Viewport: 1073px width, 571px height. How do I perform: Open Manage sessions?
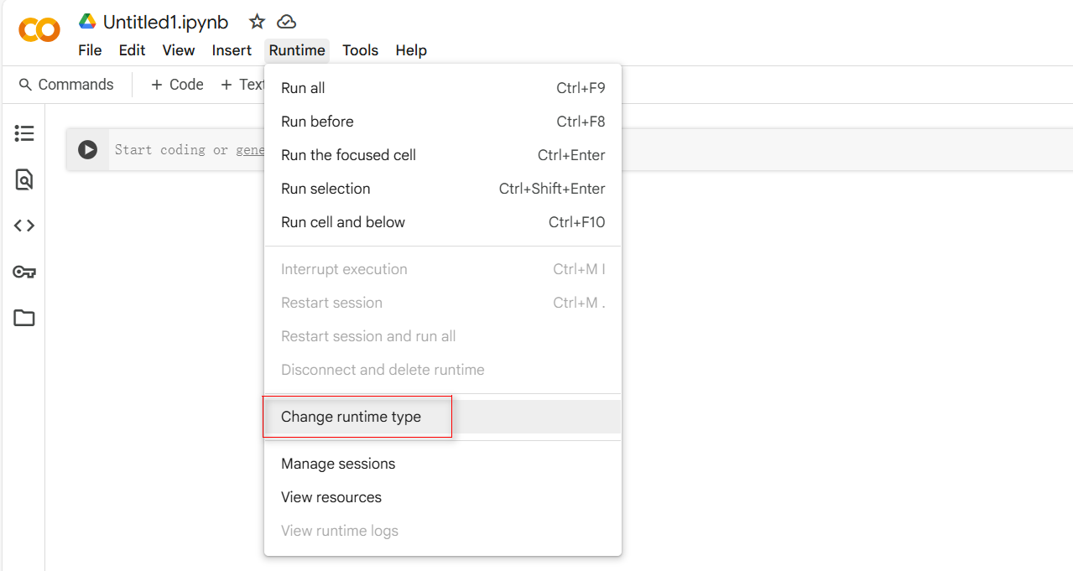tap(443, 464)
